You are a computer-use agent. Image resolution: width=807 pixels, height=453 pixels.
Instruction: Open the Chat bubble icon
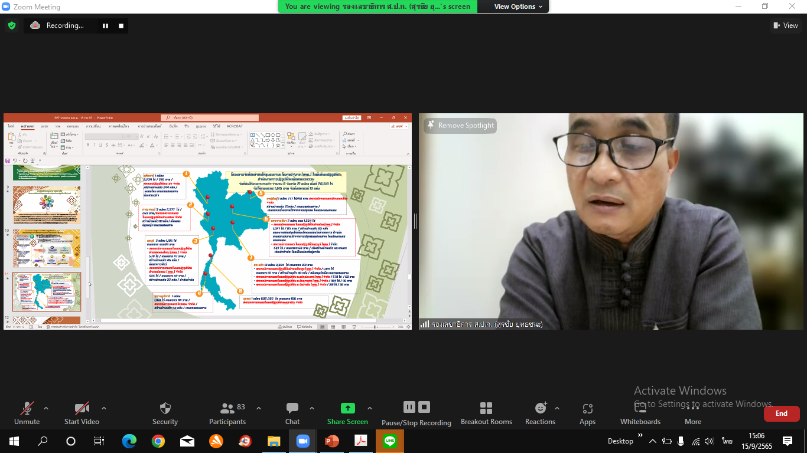click(x=292, y=408)
